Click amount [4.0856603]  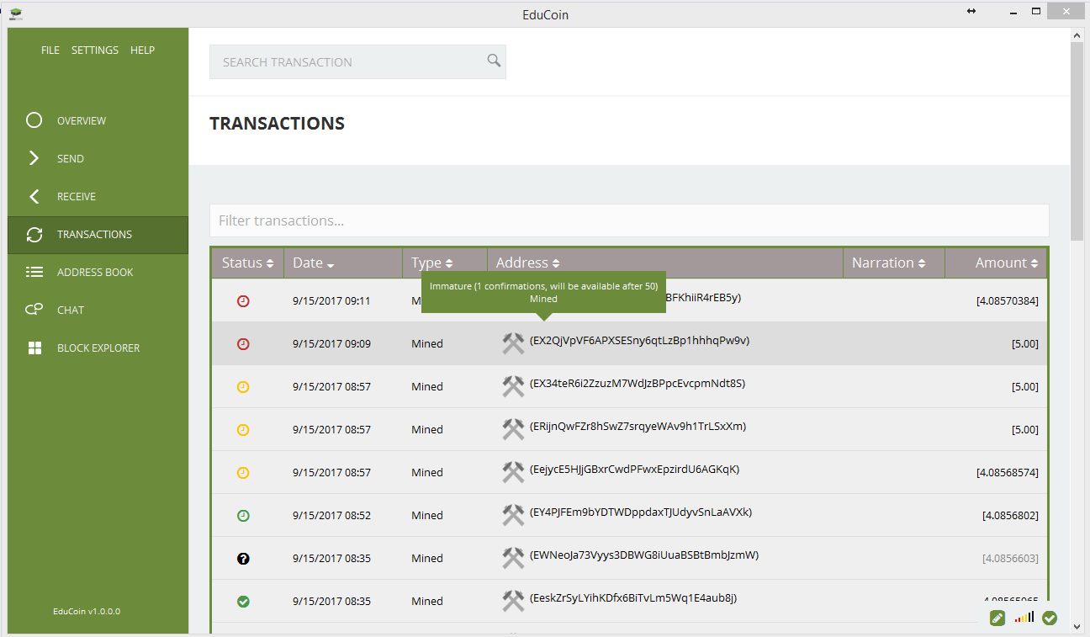pyautogui.click(x=1010, y=558)
